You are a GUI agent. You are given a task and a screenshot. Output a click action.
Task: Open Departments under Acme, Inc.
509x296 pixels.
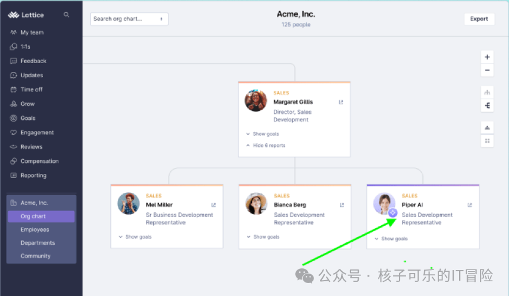point(38,243)
